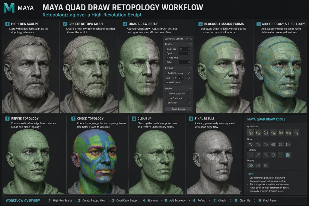
Task: Click tip 'Keep quads and follow muscle flow'
Action: (x=268, y=181)
